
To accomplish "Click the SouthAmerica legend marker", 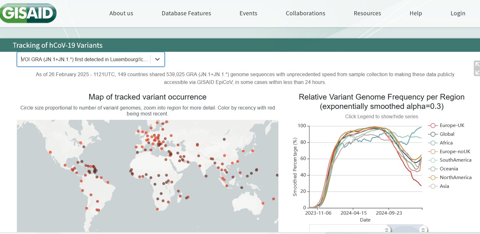I will pos(433,160).
